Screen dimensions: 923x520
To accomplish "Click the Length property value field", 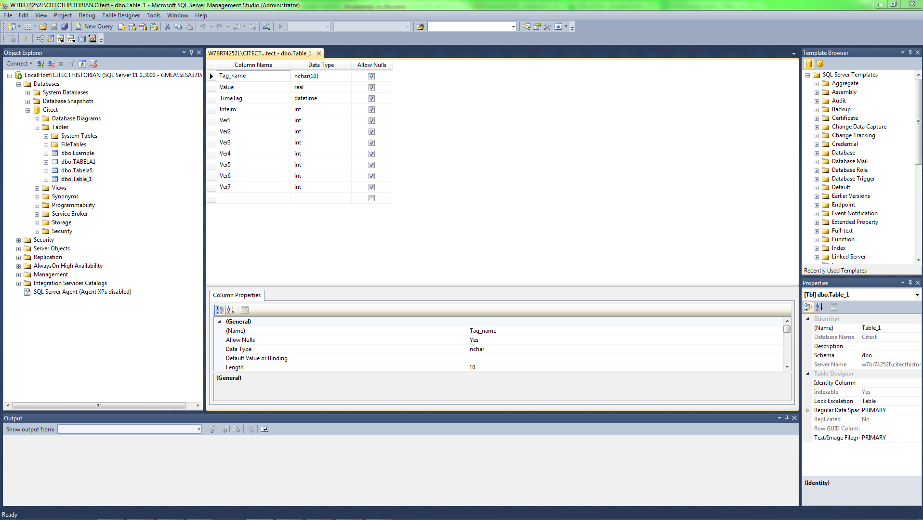I will coord(625,367).
